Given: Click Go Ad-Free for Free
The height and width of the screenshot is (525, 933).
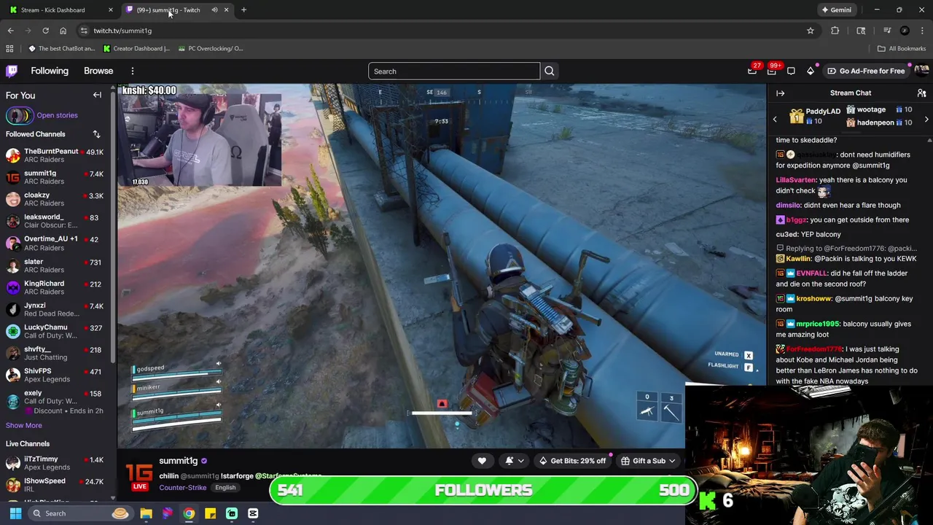Looking at the screenshot, I should (866, 71).
